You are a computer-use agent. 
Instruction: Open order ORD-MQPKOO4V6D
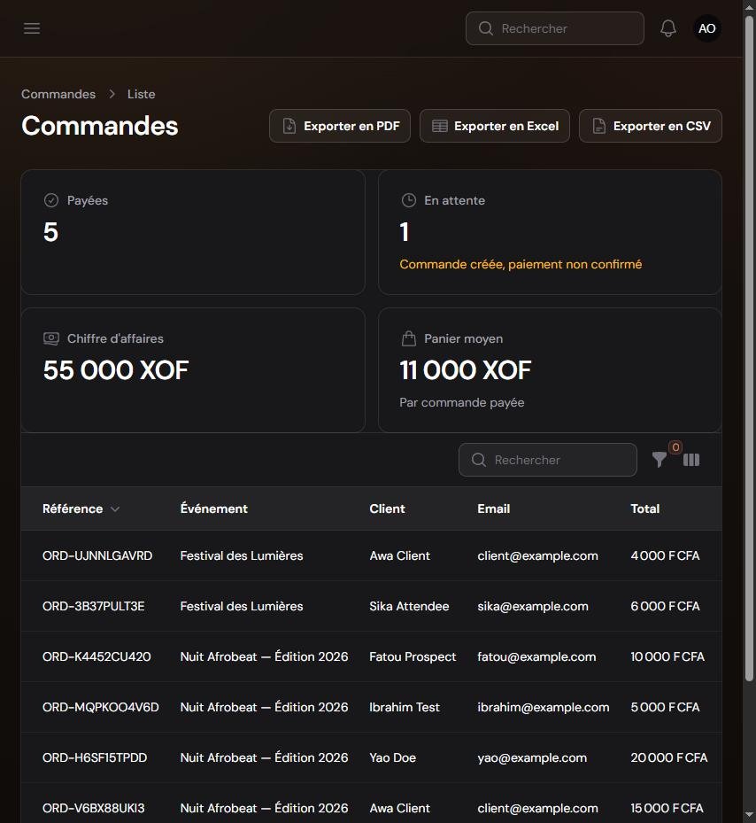pos(101,707)
